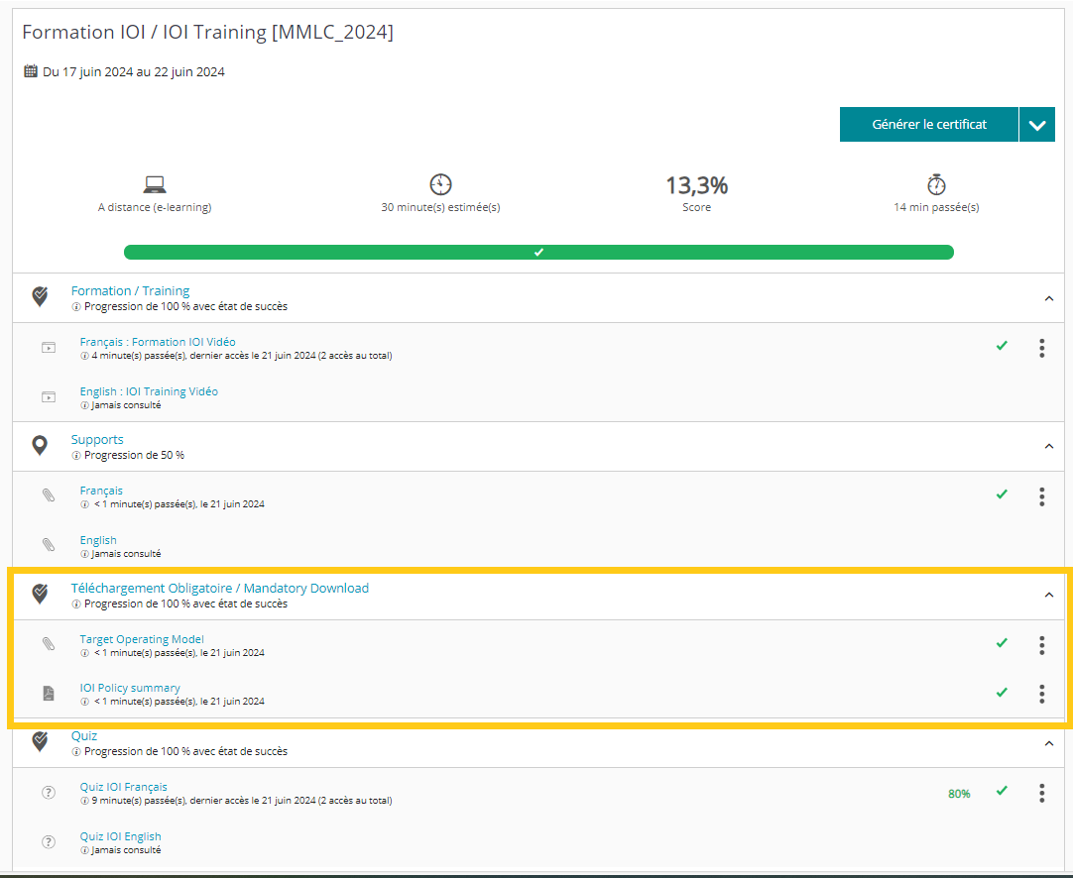Click the '14 min passée(s)' label
Screen dimensions: 1073x878
(x=936, y=207)
